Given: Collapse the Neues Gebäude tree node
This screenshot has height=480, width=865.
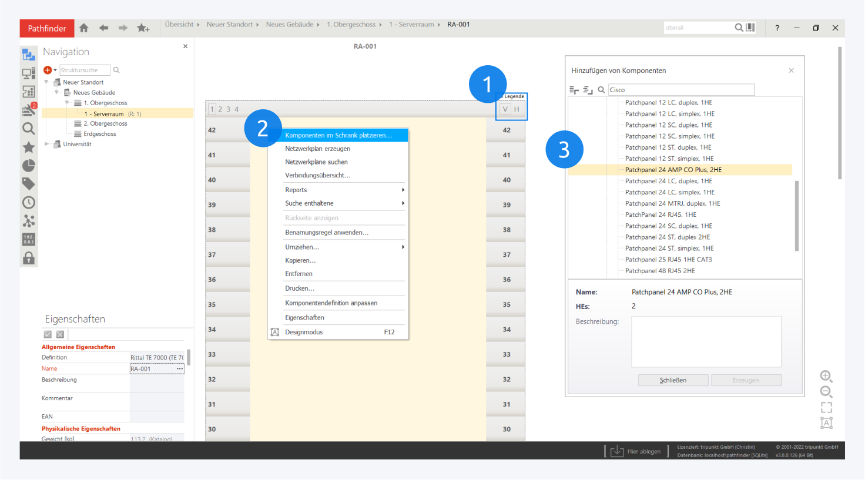Looking at the screenshot, I should coord(57,92).
